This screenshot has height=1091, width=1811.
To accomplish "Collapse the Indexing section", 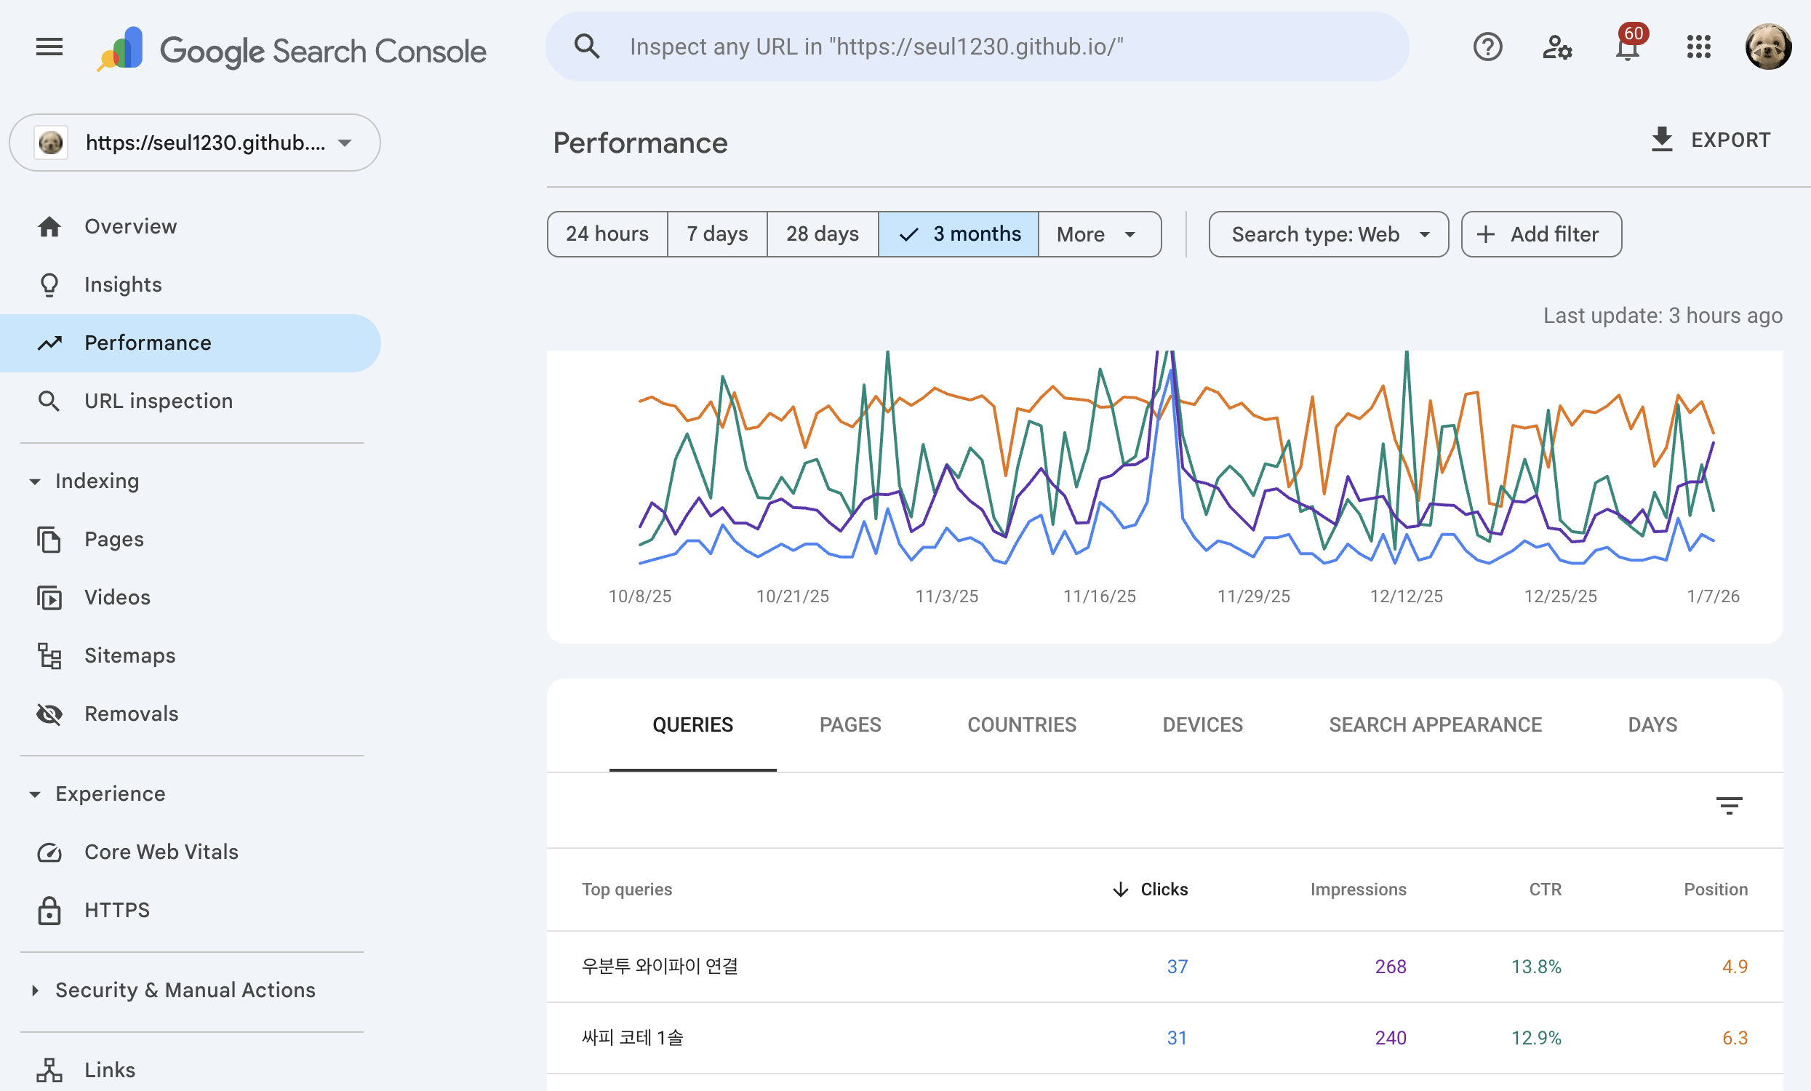I will (34, 481).
